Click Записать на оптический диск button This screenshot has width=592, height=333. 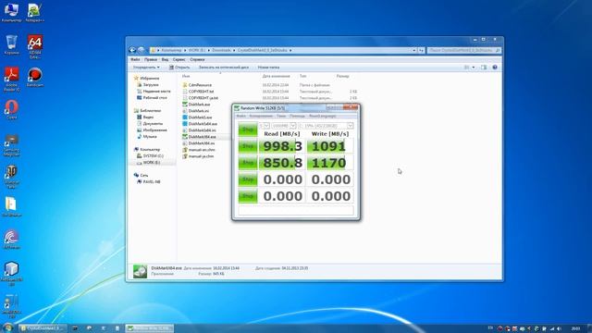[224, 68]
